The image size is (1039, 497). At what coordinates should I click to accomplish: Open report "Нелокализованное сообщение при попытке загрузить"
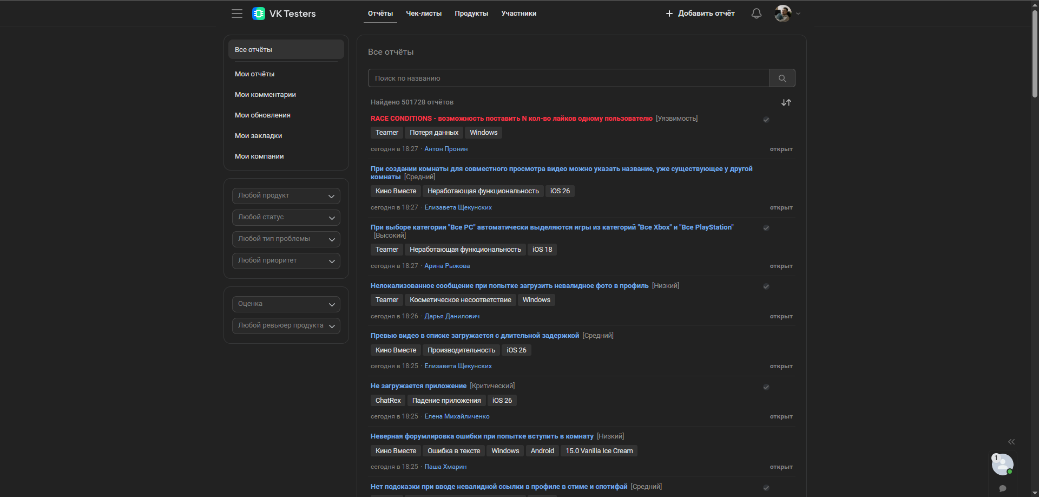(509, 286)
